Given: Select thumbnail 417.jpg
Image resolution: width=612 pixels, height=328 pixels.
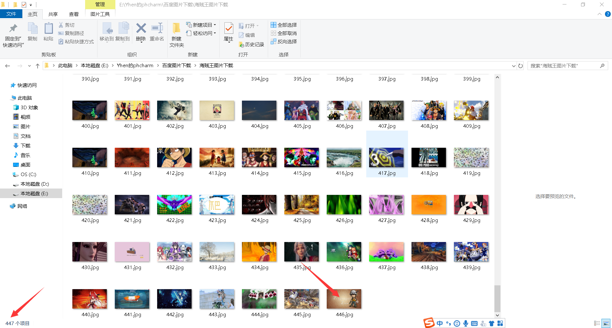Looking at the screenshot, I should click(x=387, y=158).
